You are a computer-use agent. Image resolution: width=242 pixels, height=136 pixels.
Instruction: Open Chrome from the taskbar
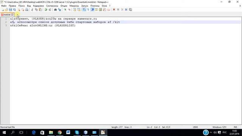(x=60, y=132)
